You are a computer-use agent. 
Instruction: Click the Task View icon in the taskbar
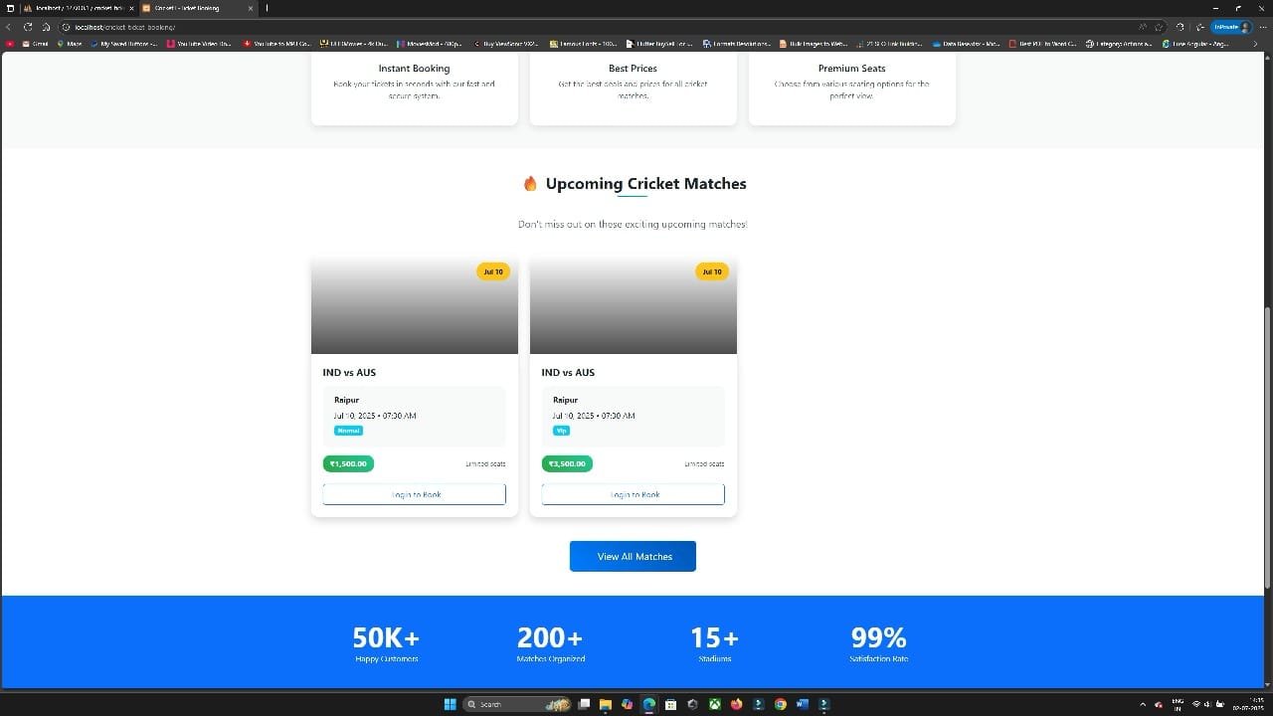coord(585,704)
